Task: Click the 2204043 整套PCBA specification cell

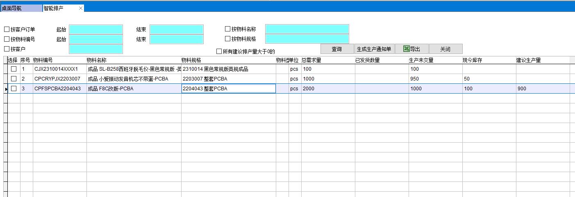Action: point(228,89)
